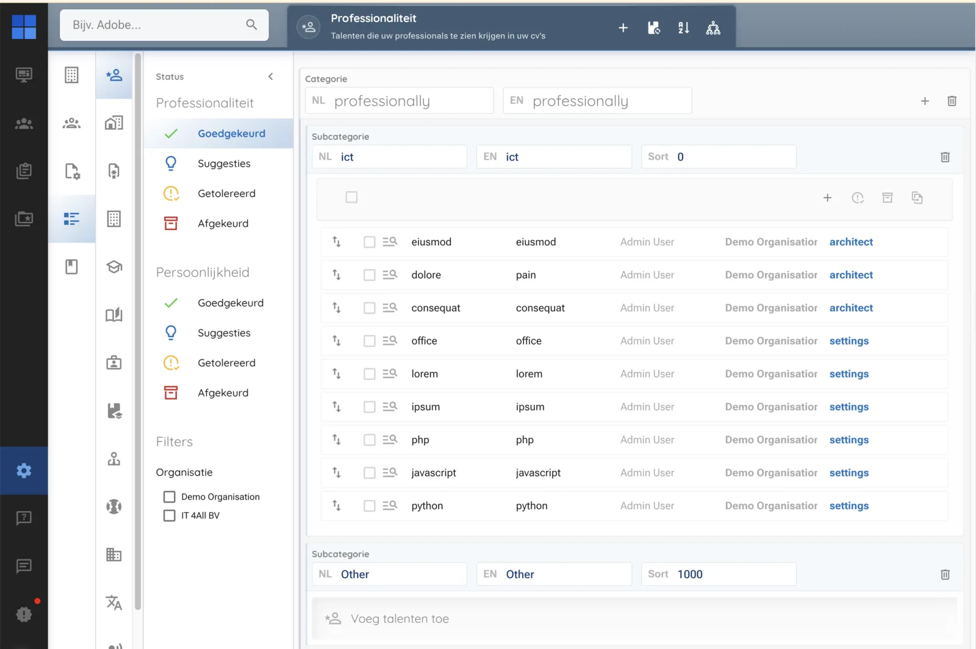Select Afgekeurd under Persoonlijkheid
Screen dimensions: 976x649
[219, 393]
